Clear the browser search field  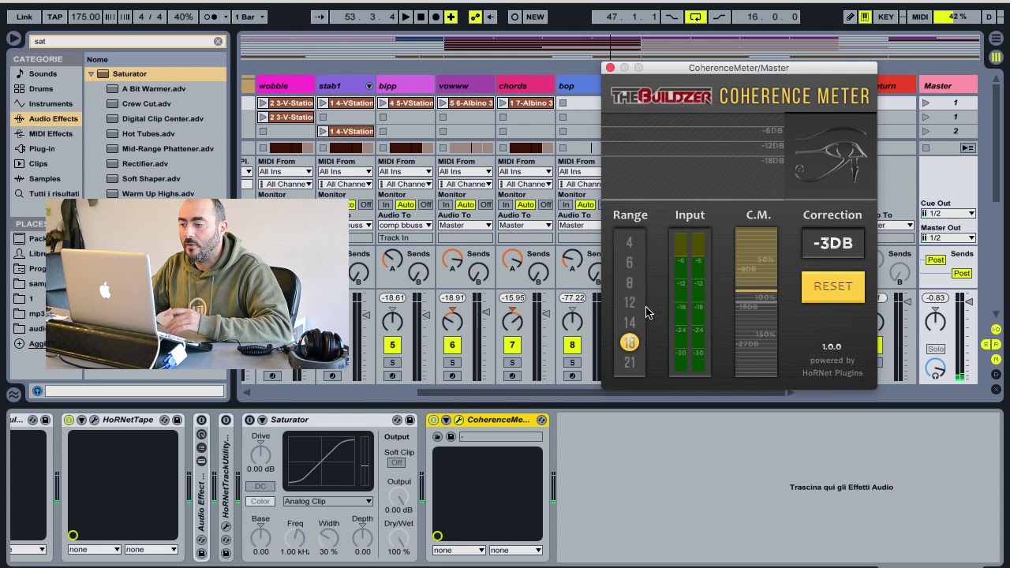219,41
